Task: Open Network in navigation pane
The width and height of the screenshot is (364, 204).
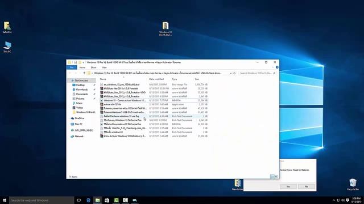Action: tap(79, 136)
